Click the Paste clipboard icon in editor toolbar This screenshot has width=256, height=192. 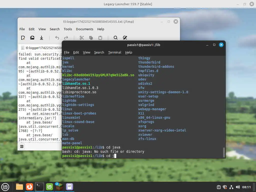(100, 38)
